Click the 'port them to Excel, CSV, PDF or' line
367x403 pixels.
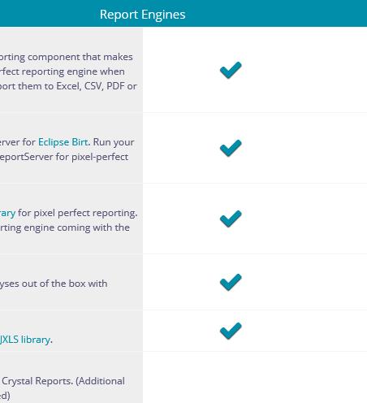pyautogui.click(x=68, y=86)
